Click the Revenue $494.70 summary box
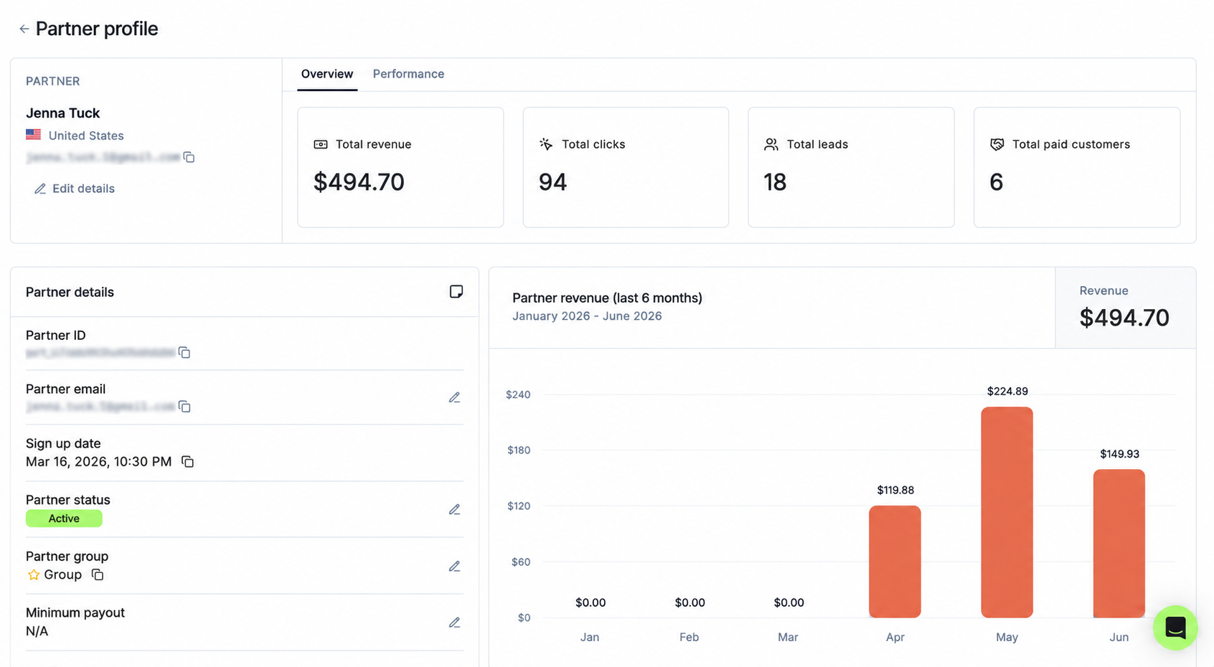The width and height of the screenshot is (1214, 667). [x=1125, y=308]
